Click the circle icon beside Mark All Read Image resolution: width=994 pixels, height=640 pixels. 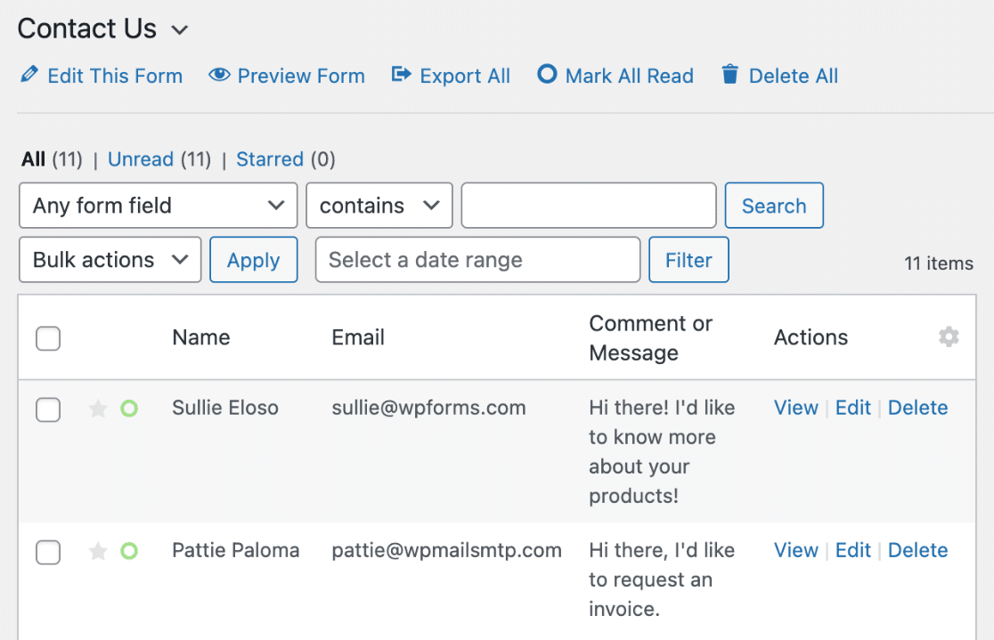(547, 74)
